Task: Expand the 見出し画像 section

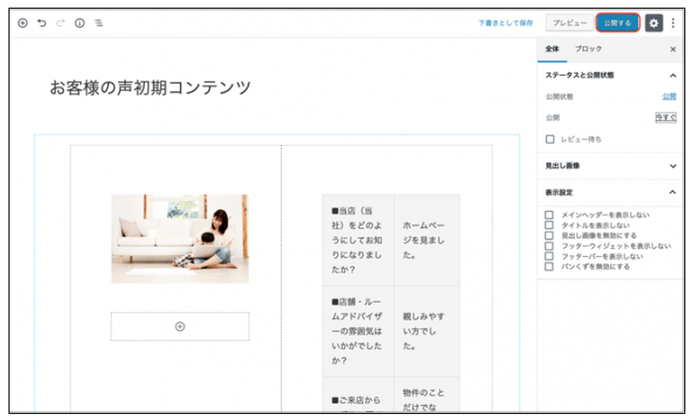Action: click(673, 166)
